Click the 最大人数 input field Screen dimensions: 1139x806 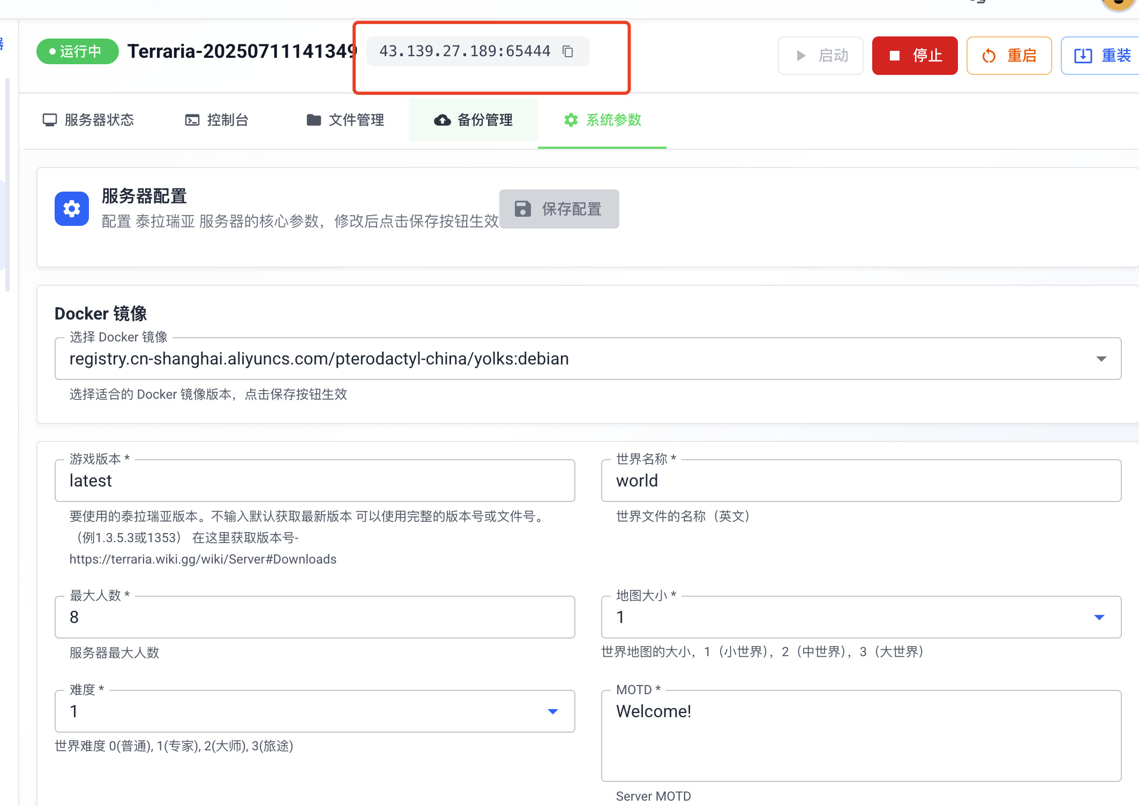[314, 617]
